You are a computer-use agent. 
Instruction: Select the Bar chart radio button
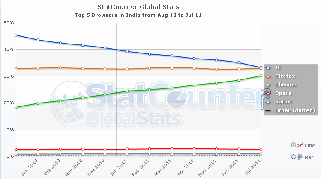[294, 157]
